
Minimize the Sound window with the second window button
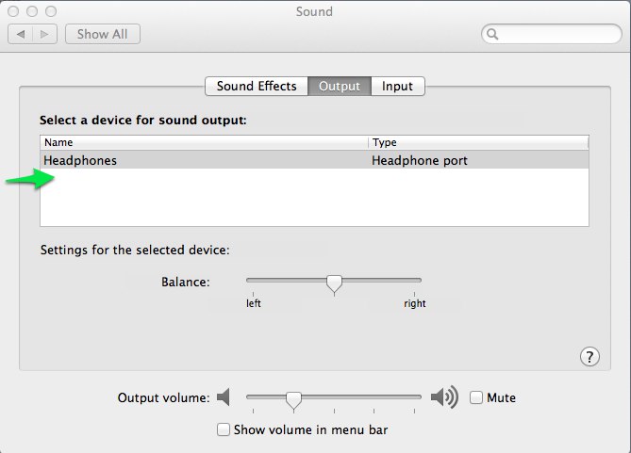point(32,11)
